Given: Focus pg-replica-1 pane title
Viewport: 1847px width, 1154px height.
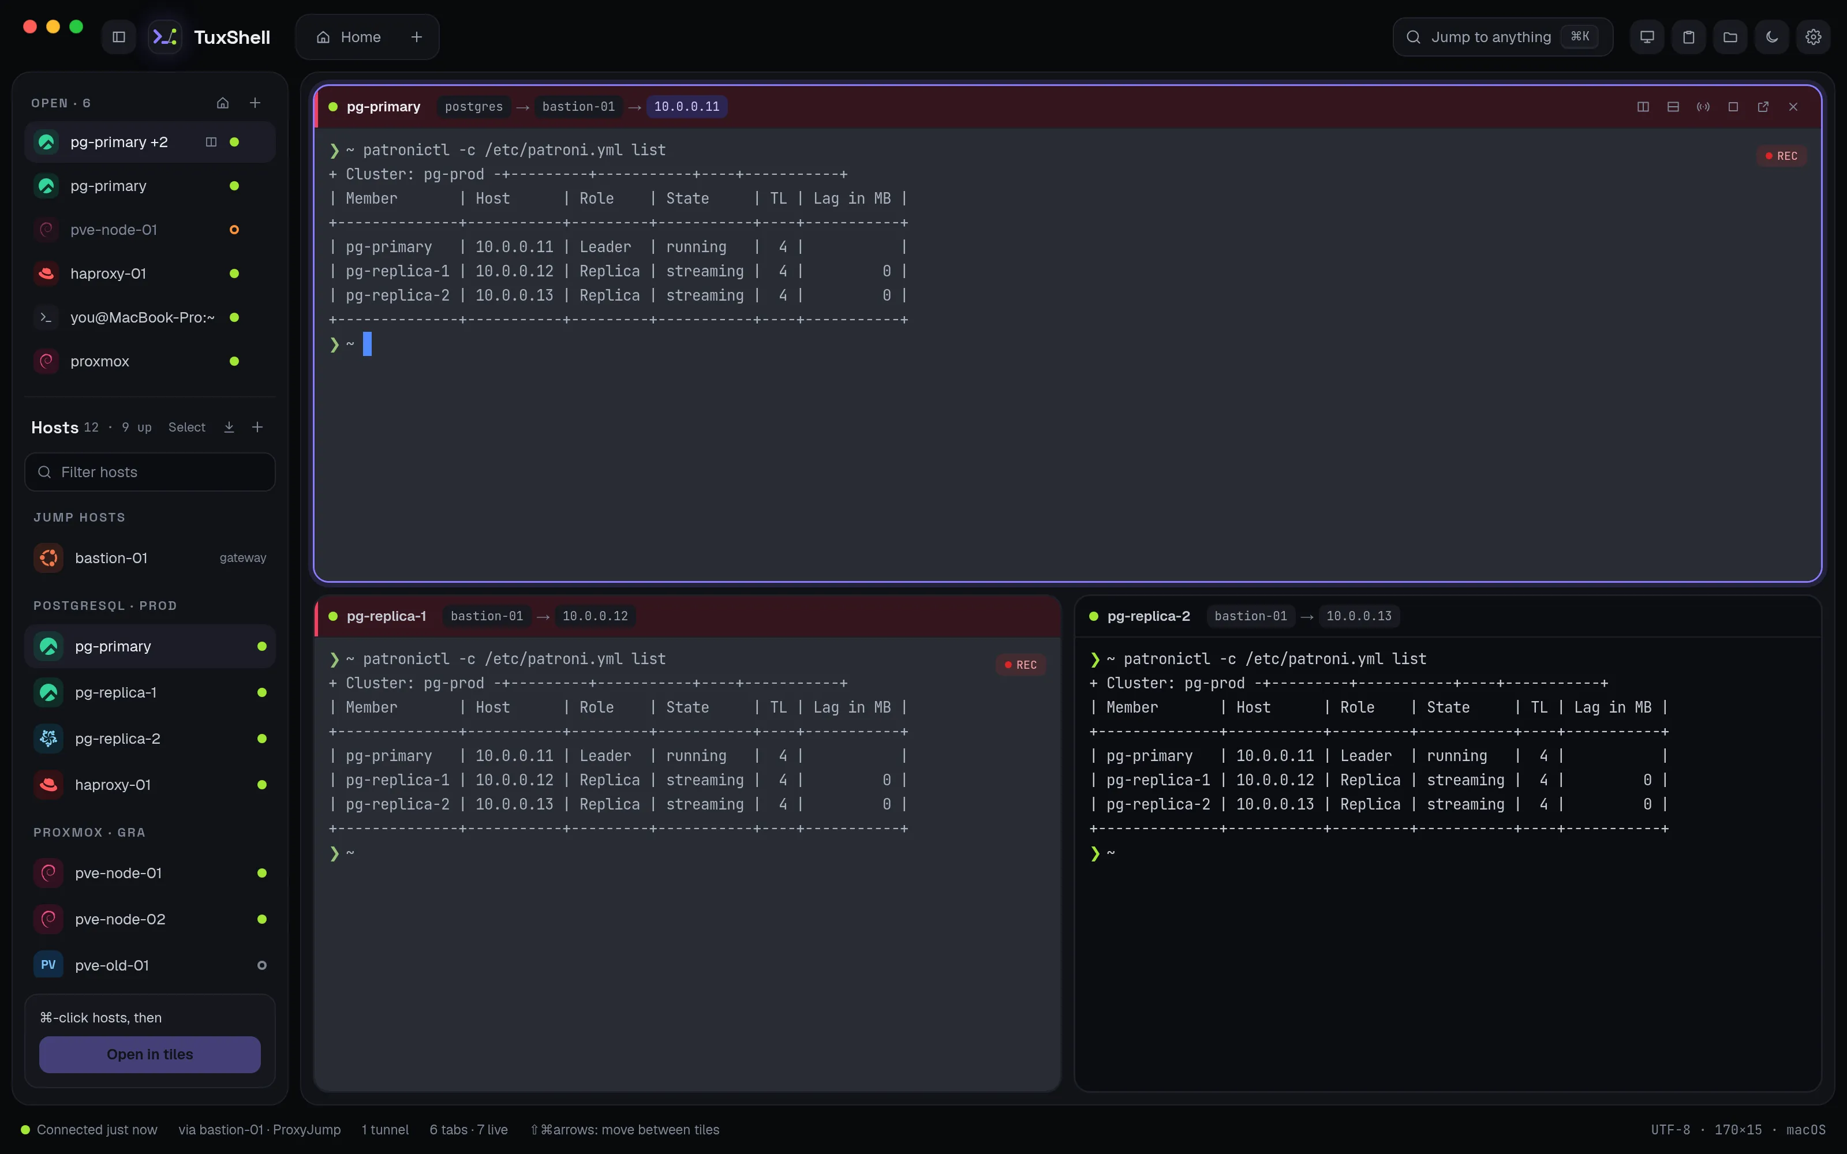Looking at the screenshot, I should click(386, 616).
